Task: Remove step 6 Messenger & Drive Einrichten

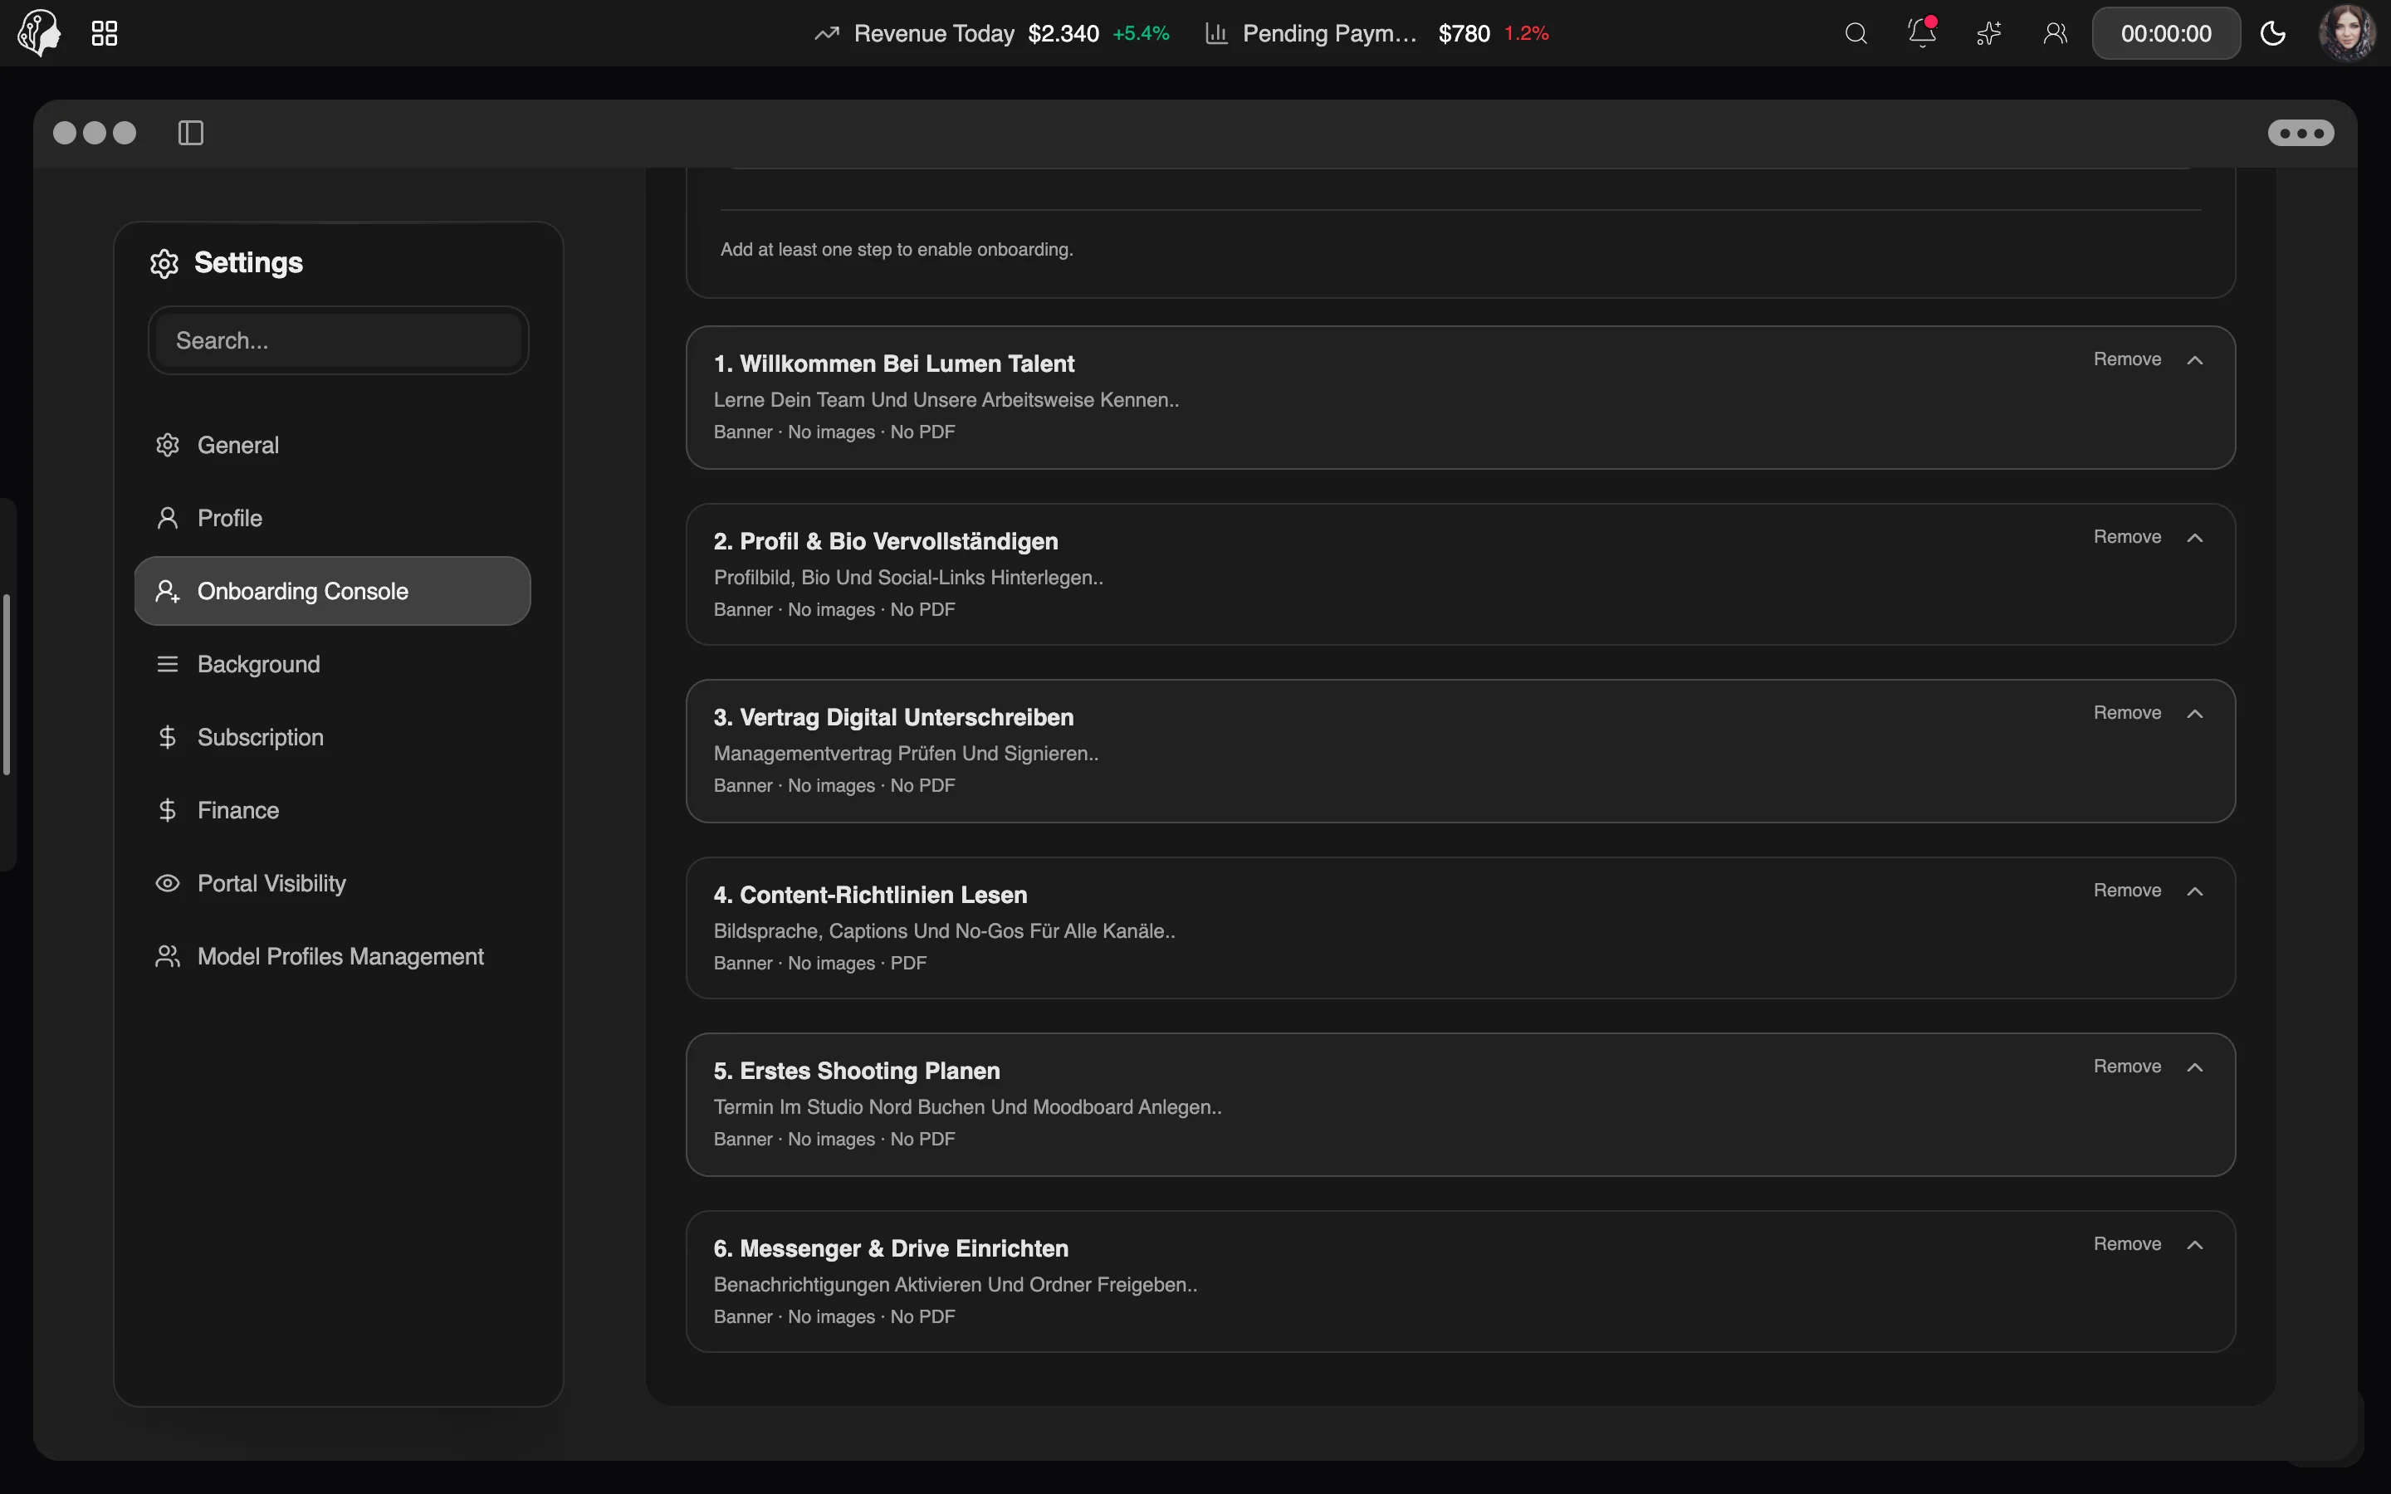Action: (x=2127, y=1244)
